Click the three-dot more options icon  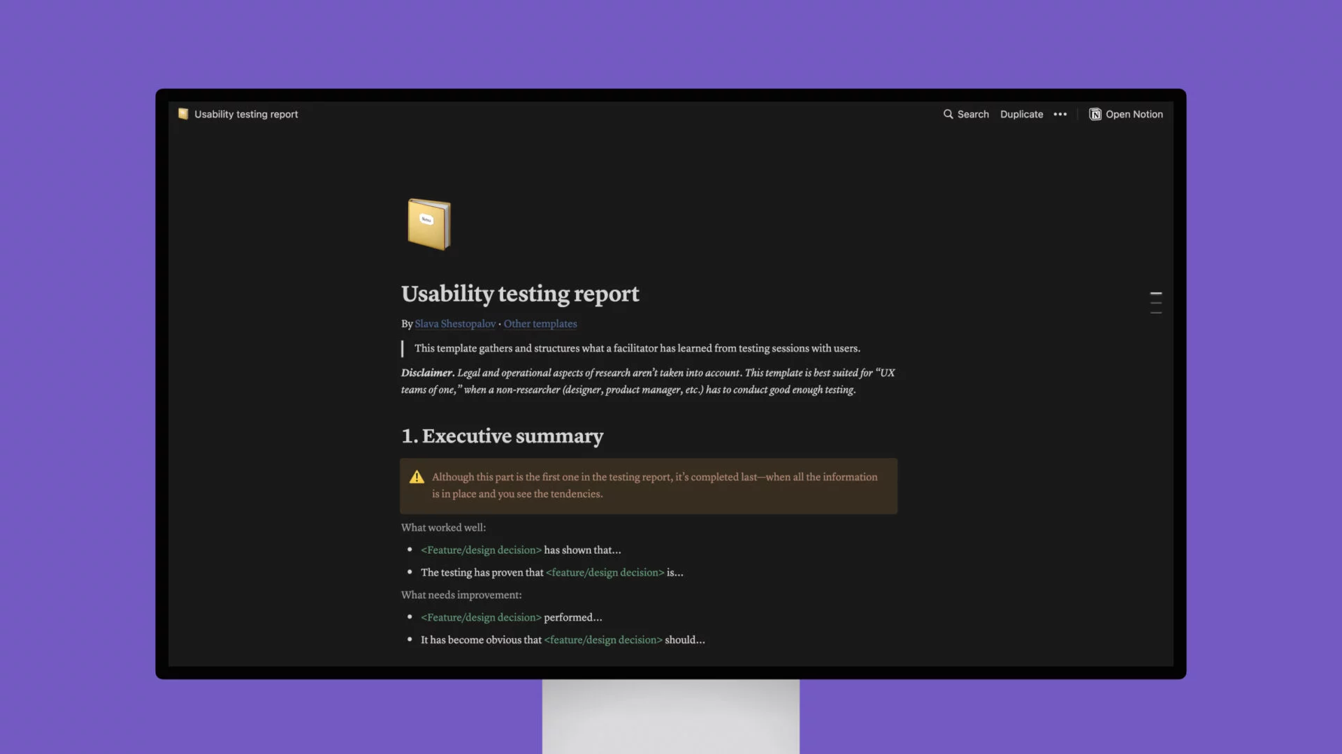(1060, 113)
